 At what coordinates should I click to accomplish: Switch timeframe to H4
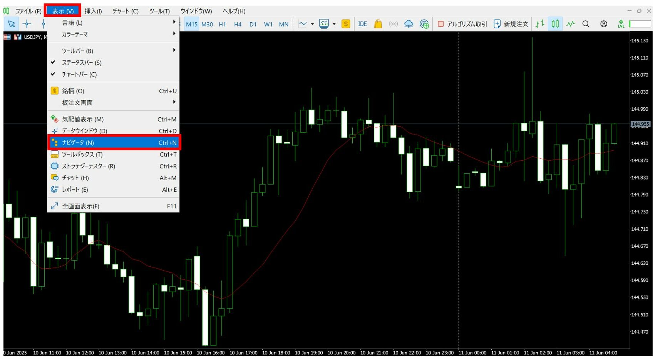pos(238,24)
